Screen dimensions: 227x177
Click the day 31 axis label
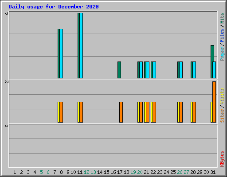[x=213, y=172]
